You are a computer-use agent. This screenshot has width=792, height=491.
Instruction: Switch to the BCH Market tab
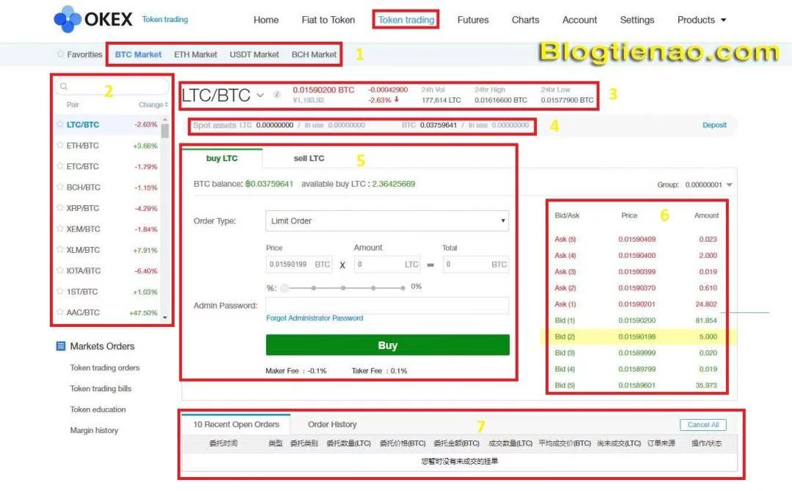pos(314,54)
